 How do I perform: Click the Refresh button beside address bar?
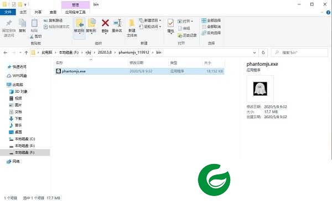[263, 52]
